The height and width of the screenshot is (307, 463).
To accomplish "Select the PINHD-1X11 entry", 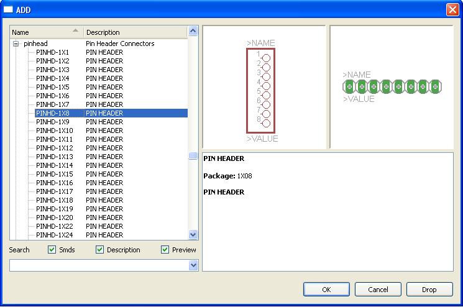I will (54, 139).
